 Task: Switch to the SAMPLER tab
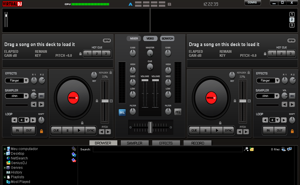[x=134, y=143]
